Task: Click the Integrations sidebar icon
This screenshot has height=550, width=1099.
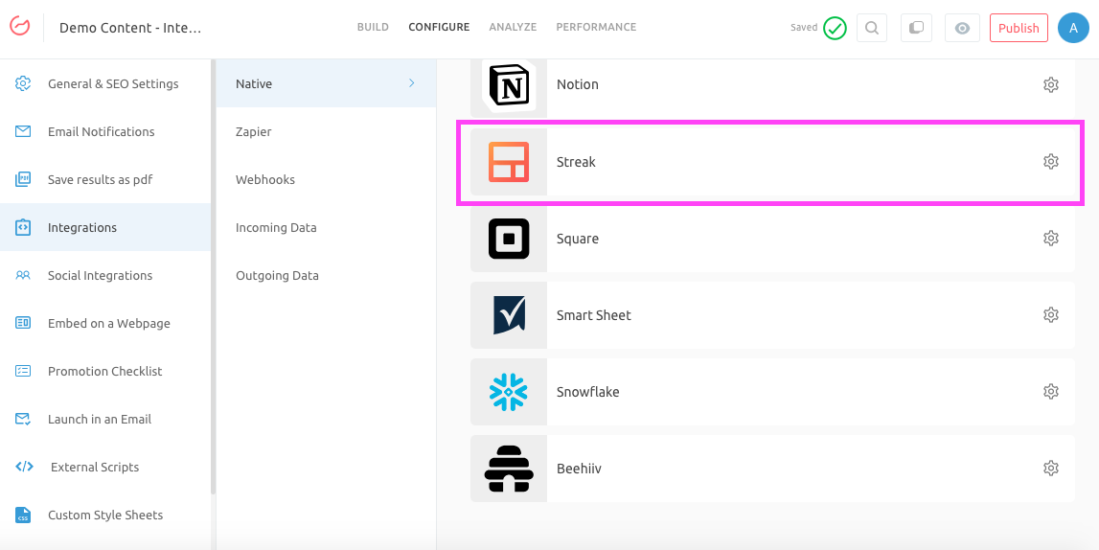Action: tap(23, 228)
